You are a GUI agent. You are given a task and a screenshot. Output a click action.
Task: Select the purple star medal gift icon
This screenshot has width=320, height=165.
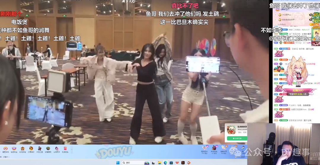point(6,149)
